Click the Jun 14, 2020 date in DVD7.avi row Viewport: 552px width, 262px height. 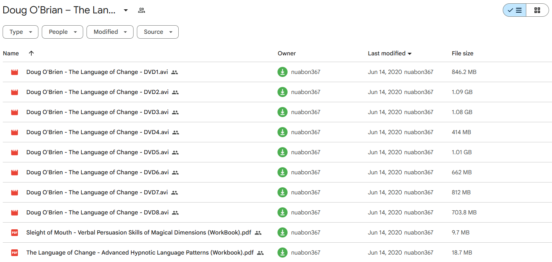(385, 193)
